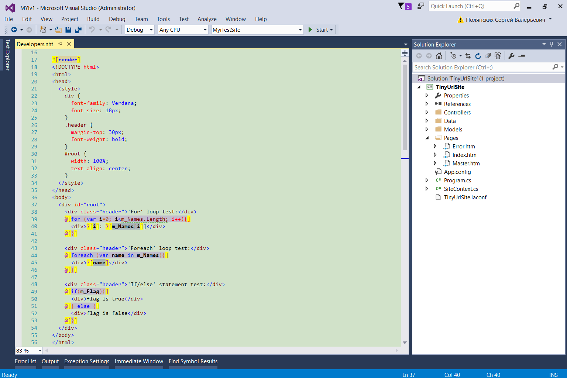Open the Build menu

coord(93,19)
